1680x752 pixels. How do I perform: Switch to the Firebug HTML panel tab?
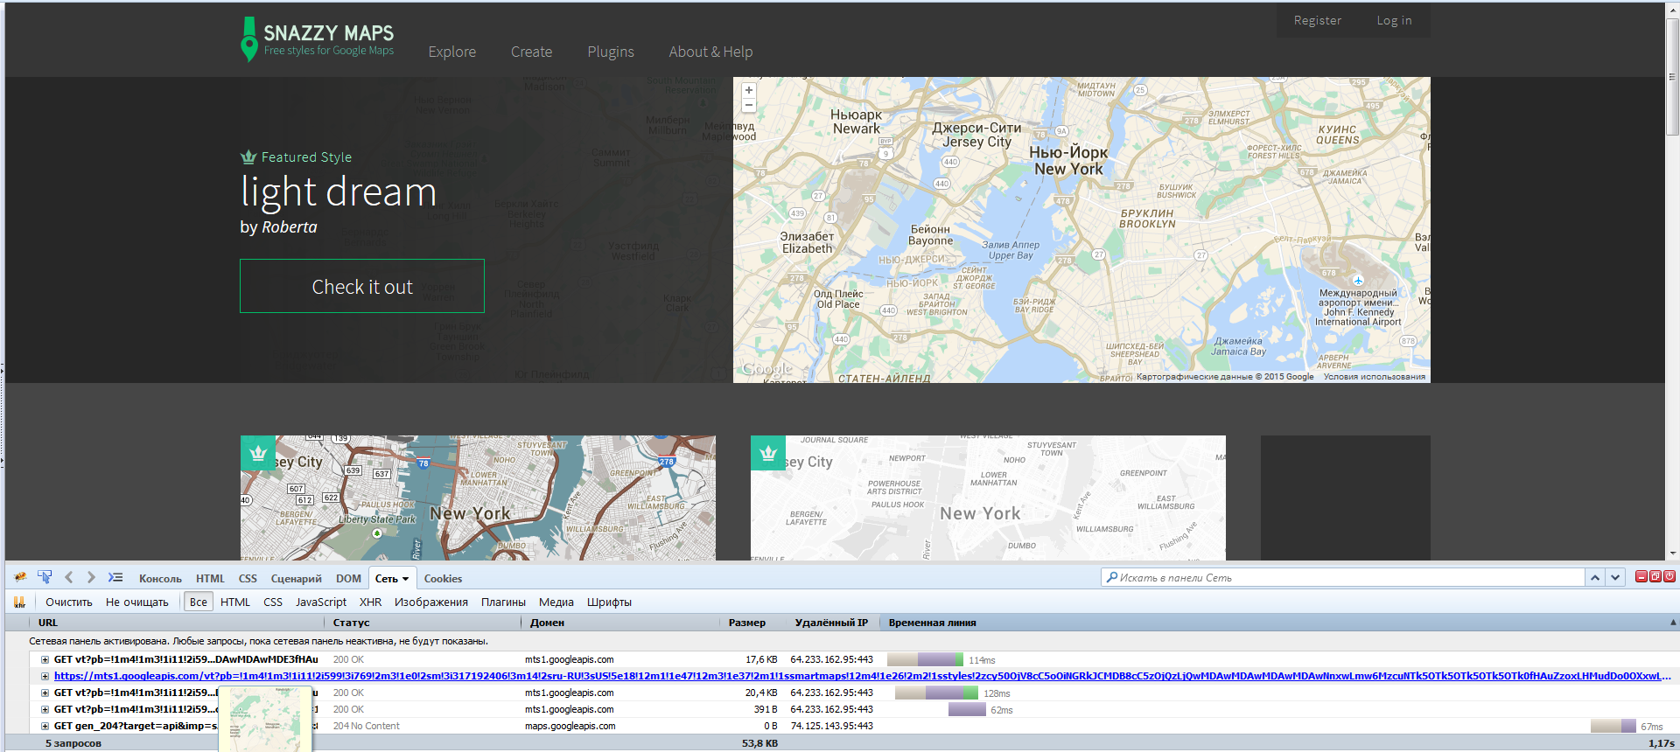tap(210, 579)
